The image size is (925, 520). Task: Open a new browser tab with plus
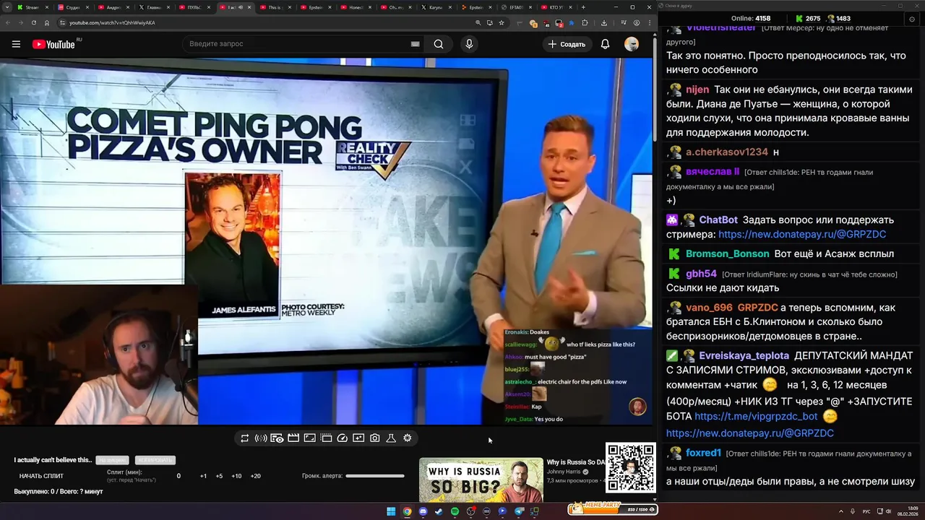point(585,7)
